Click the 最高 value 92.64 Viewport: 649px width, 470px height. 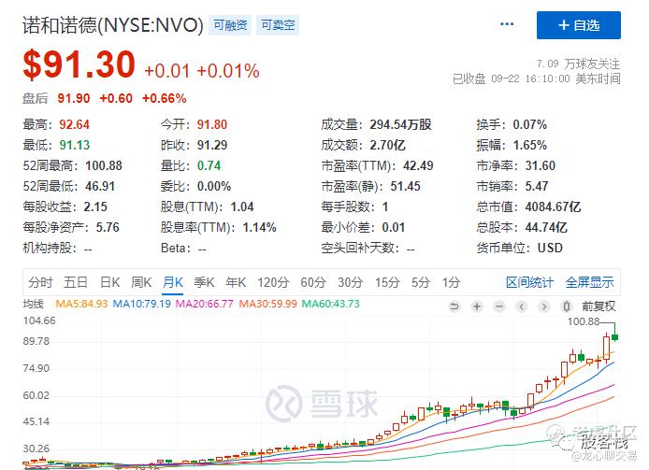[75, 124]
